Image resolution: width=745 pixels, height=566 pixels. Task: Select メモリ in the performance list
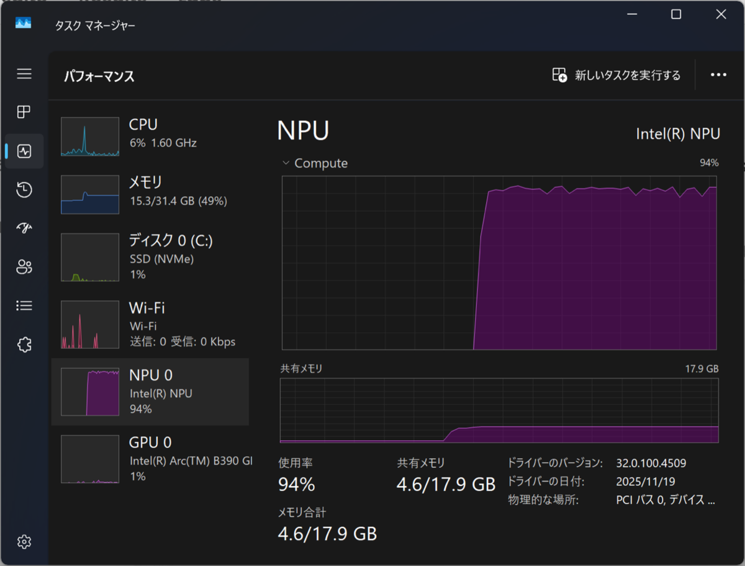[x=150, y=191]
